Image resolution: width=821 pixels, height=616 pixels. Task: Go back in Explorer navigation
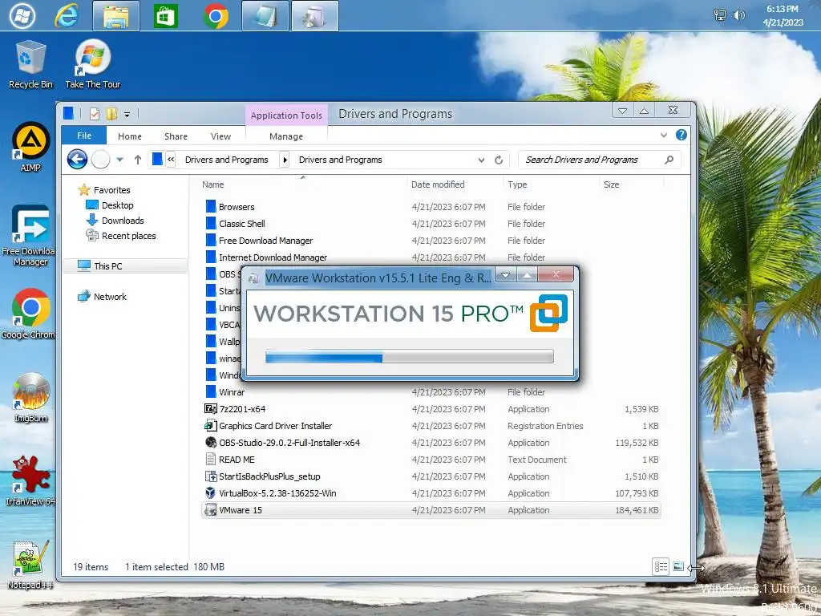pyautogui.click(x=77, y=160)
